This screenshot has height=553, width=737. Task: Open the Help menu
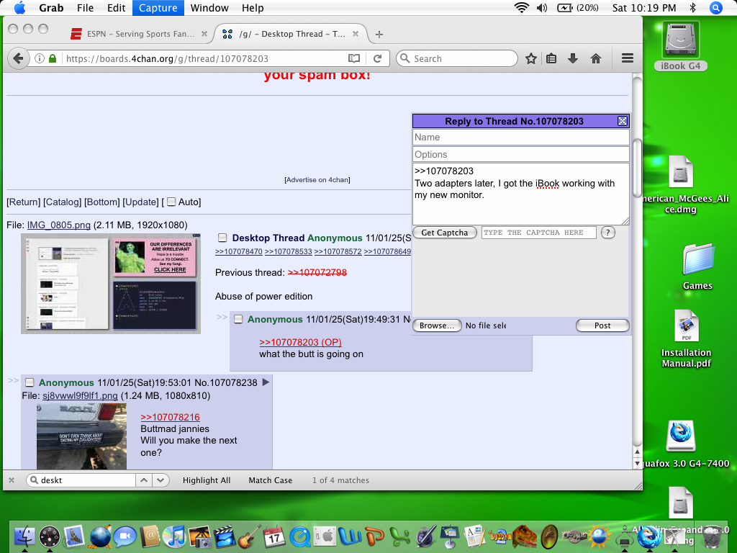(253, 7)
